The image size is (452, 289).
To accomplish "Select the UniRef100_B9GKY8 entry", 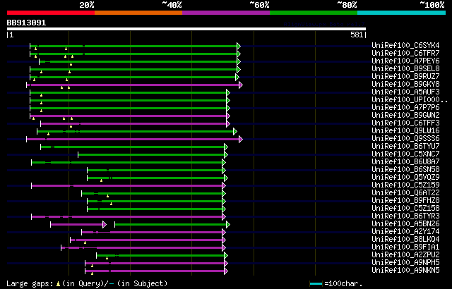I will pyautogui.click(x=405, y=85).
